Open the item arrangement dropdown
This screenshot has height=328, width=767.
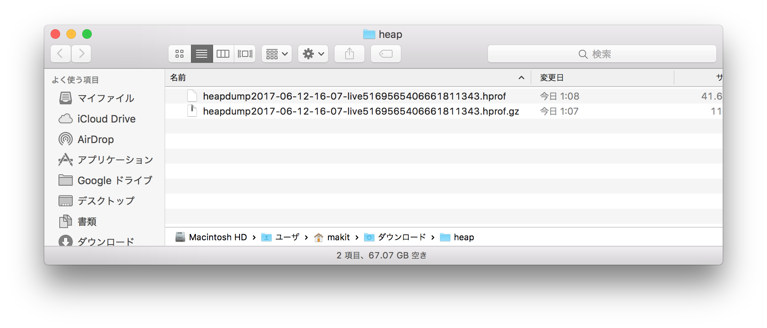pyautogui.click(x=277, y=54)
